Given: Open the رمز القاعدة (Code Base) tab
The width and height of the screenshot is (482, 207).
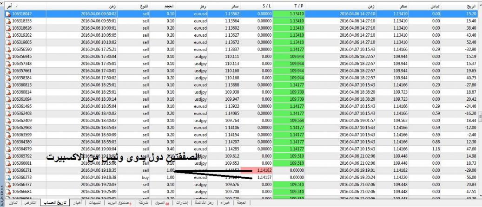Looking at the screenshot, I should pos(205,203).
